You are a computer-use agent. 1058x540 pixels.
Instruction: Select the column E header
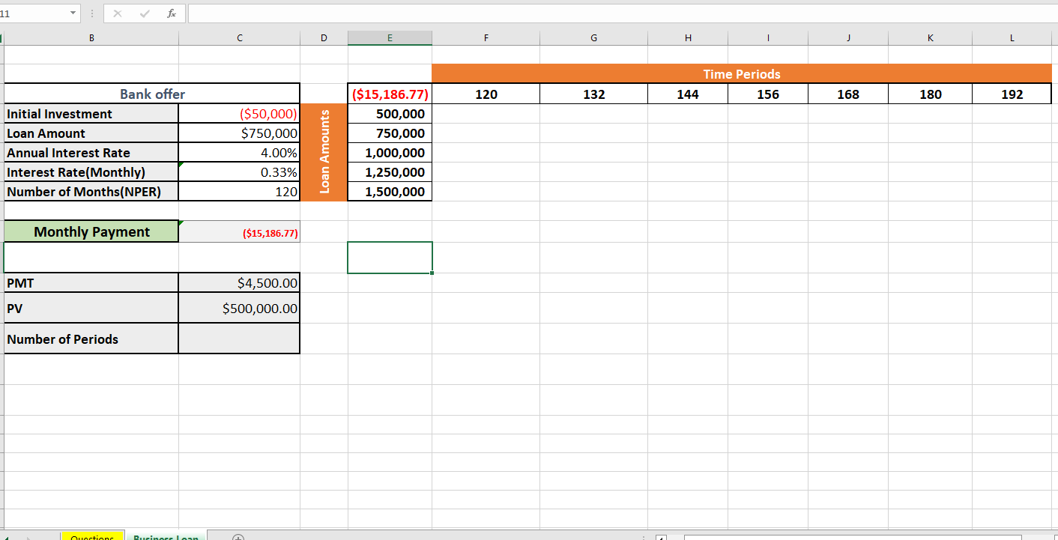[x=390, y=37]
